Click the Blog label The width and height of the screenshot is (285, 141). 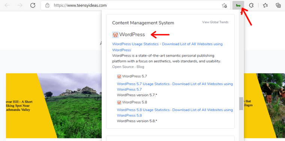click(x=140, y=67)
